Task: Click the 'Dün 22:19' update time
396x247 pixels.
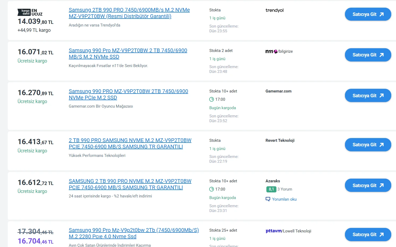Action: tap(218, 161)
